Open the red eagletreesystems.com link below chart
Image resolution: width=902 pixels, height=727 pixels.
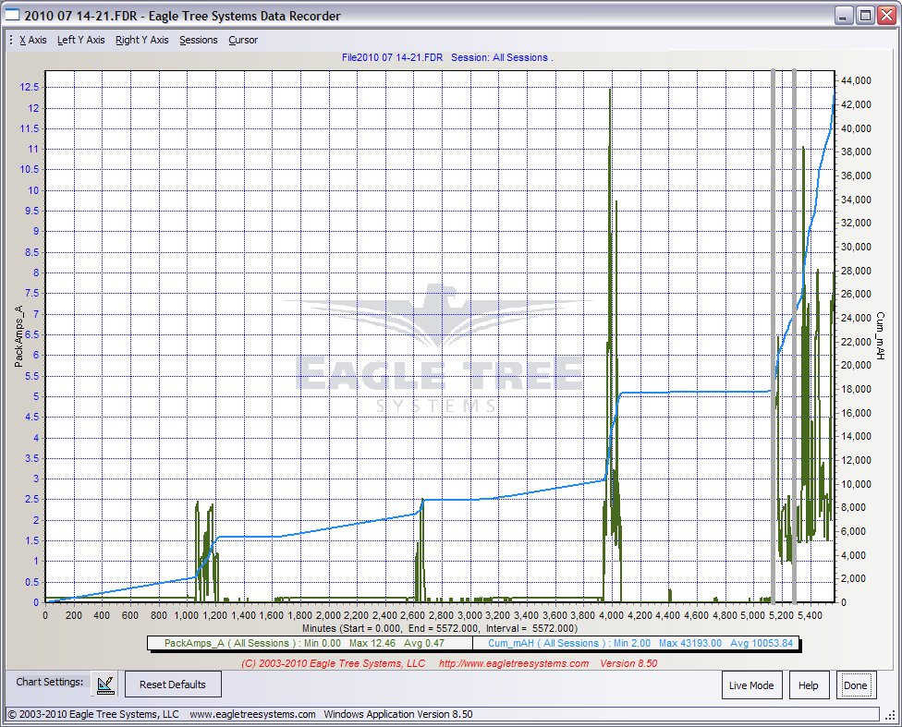(513, 663)
